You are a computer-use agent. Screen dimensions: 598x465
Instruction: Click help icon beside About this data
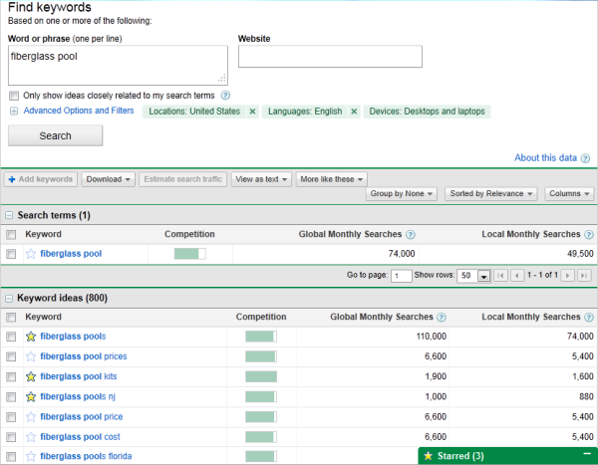(585, 158)
